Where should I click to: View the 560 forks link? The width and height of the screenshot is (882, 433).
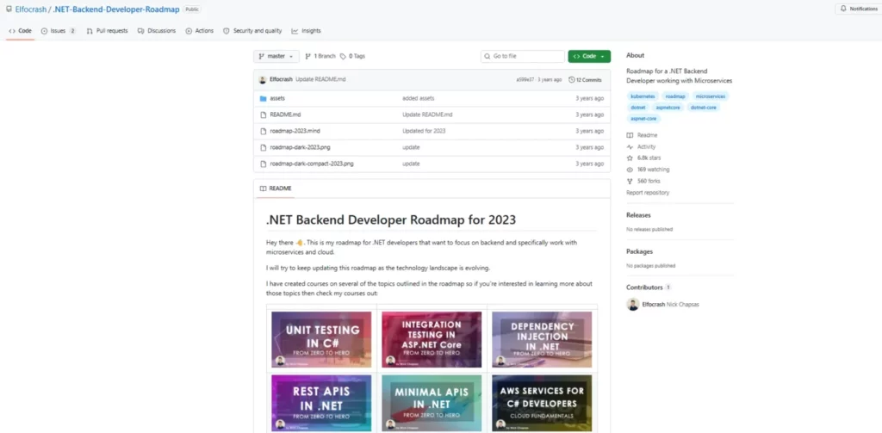[x=643, y=181]
